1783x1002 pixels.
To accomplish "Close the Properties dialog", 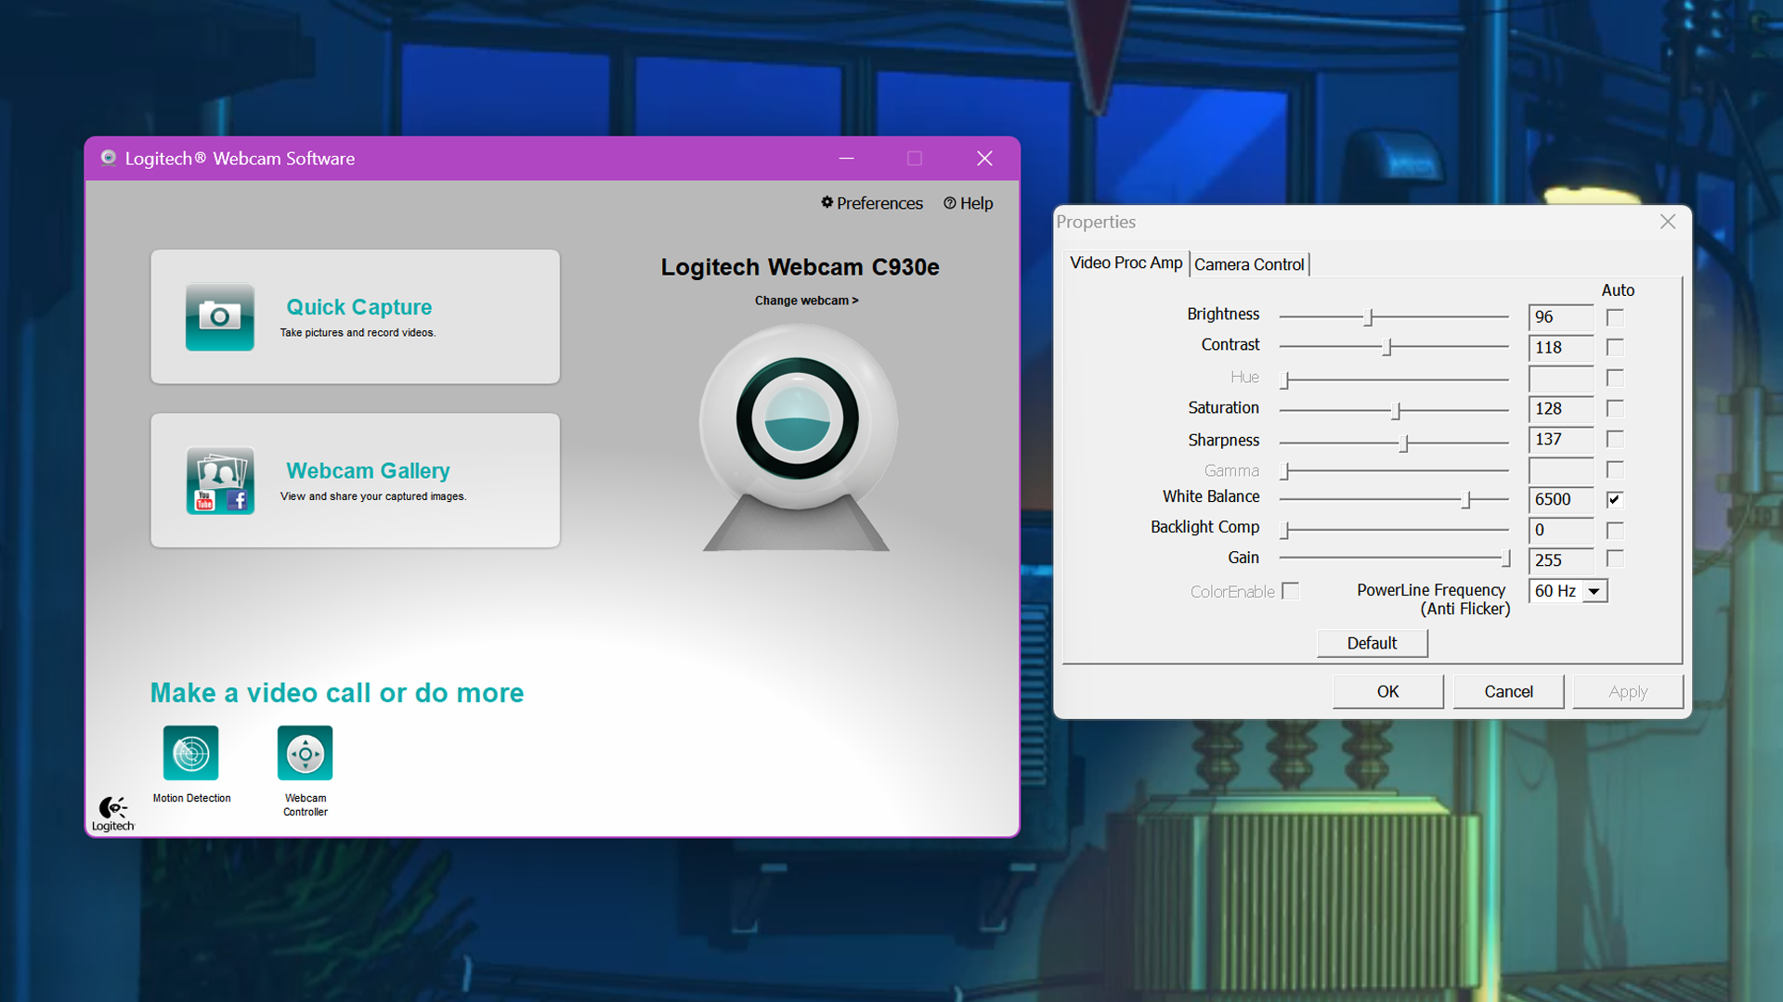I will coord(1668,222).
